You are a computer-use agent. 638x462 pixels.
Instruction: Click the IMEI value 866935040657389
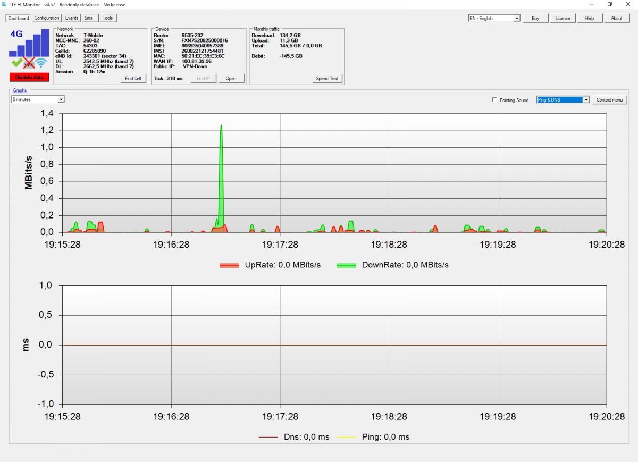tap(202, 46)
